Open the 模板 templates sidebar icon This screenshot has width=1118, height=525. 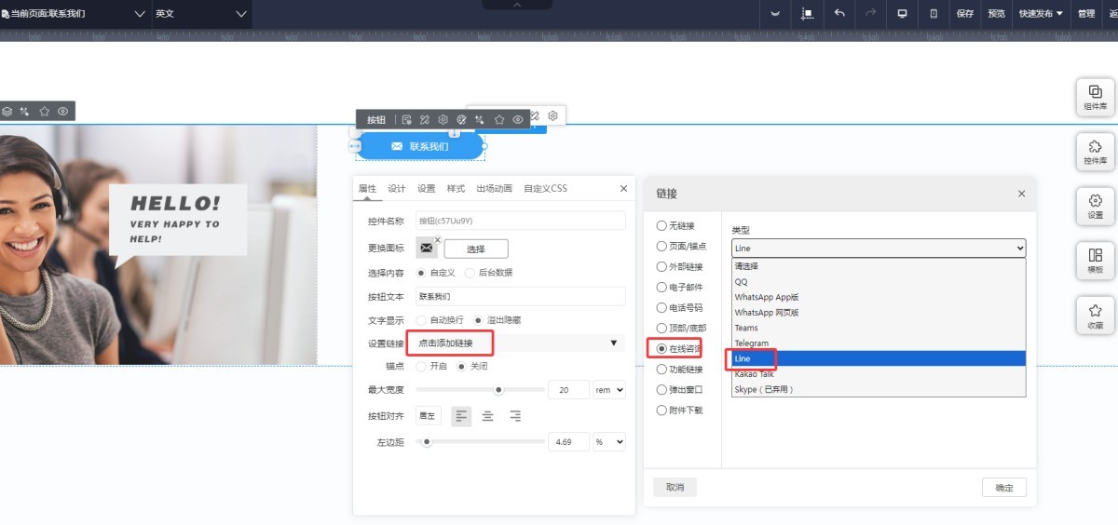point(1095,261)
